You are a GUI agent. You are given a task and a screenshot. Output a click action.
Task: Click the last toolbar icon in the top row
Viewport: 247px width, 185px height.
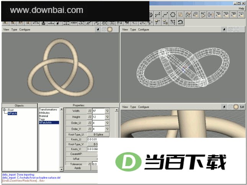pyautogui.click(x=241, y=15)
